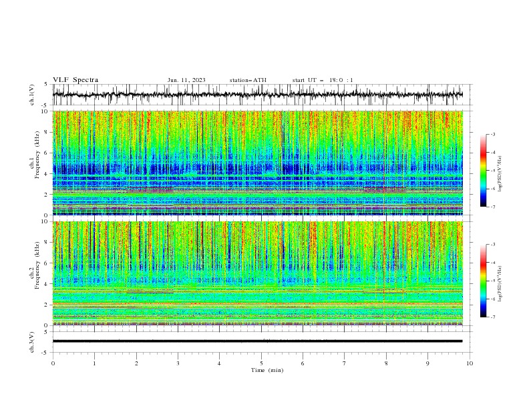Click the "-5" tick on ch.3(V) axis
The image size is (529, 408).
click(x=45, y=353)
